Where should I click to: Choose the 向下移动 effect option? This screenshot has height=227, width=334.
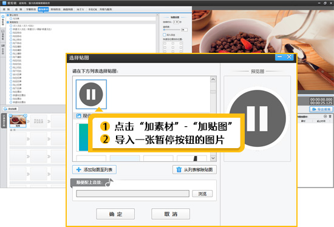coord(16,43)
